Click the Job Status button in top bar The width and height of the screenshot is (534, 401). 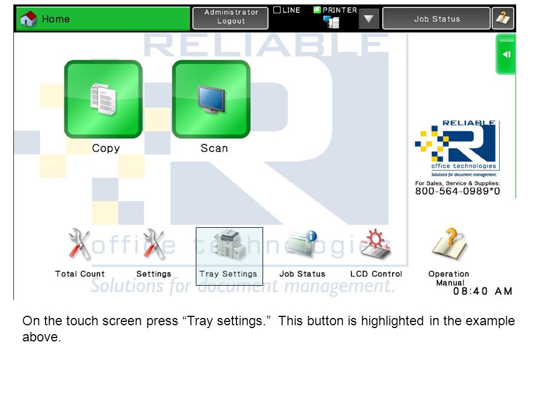(437, 18)
